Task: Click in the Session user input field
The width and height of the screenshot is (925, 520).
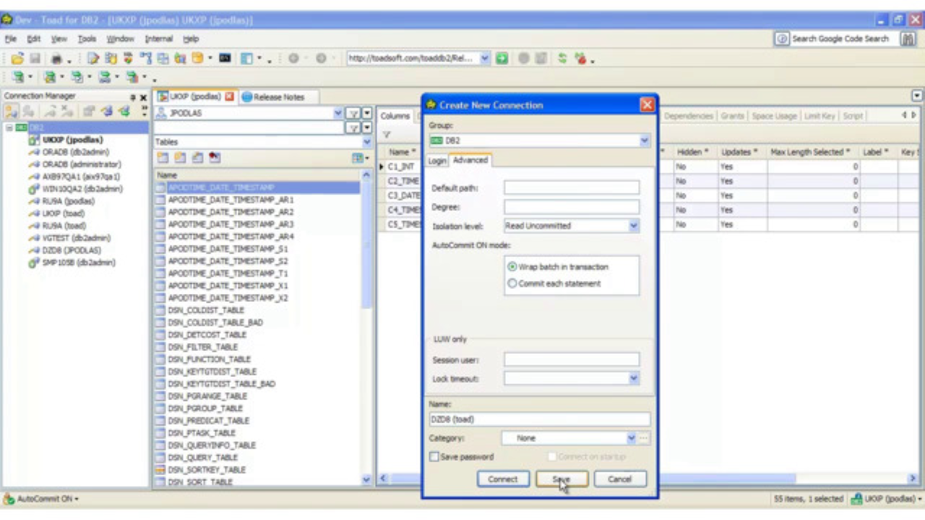Action: pos(572,359)
